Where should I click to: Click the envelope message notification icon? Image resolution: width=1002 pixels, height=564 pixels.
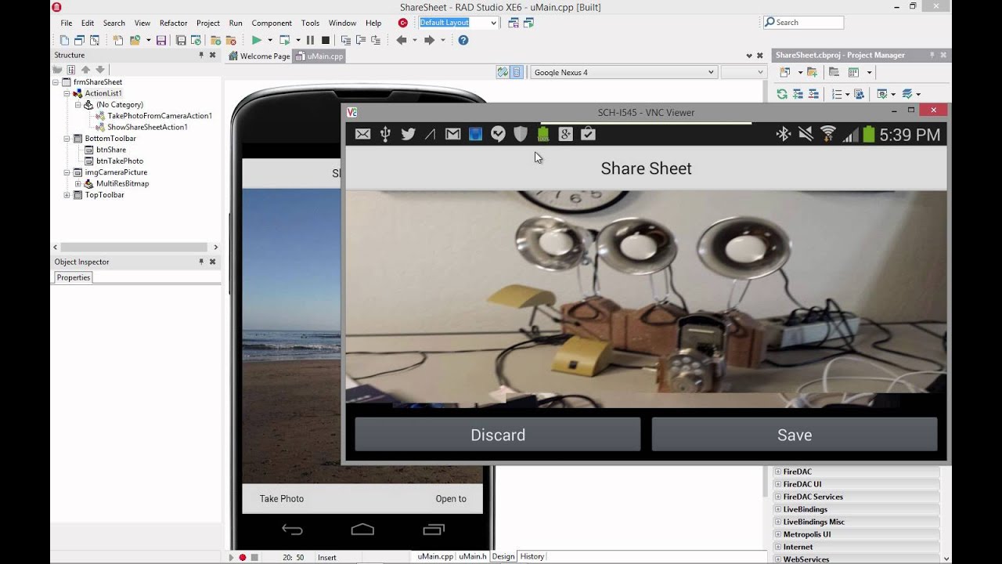click(362, 134)
